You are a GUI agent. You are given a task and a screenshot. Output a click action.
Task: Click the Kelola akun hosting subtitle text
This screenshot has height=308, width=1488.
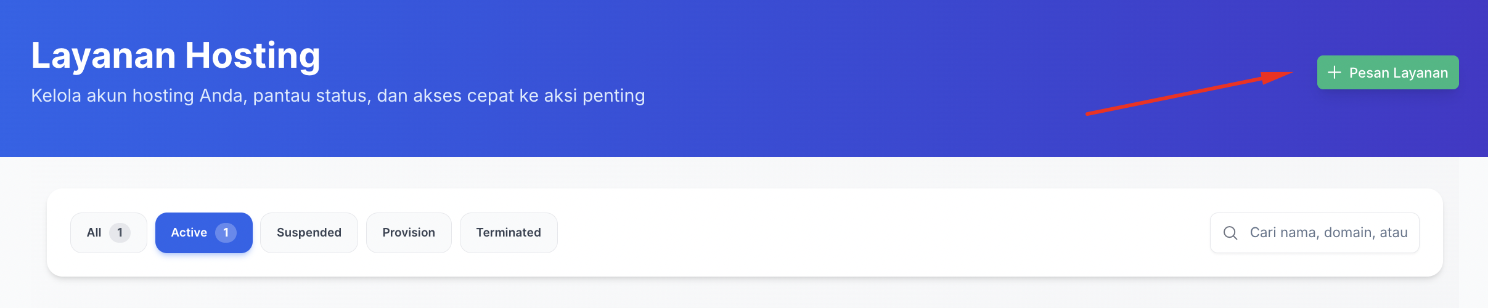(338, 96)
